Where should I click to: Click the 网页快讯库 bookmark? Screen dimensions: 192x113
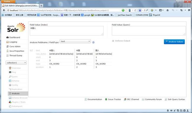[30, 15]
